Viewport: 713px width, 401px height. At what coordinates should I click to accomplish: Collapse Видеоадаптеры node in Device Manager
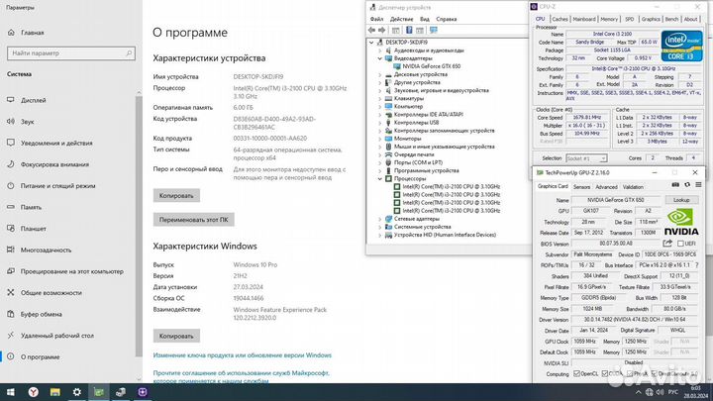(379, 58)
